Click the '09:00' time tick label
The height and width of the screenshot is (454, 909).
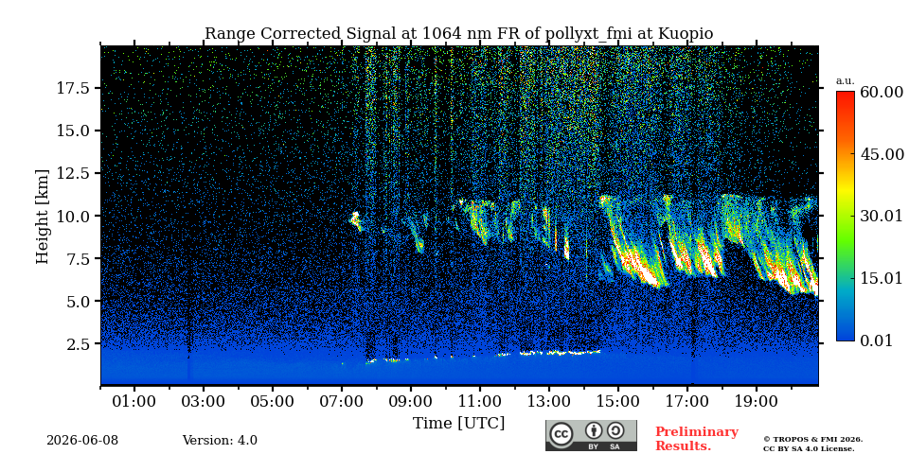pyautogui.click(x=411, y=401)
